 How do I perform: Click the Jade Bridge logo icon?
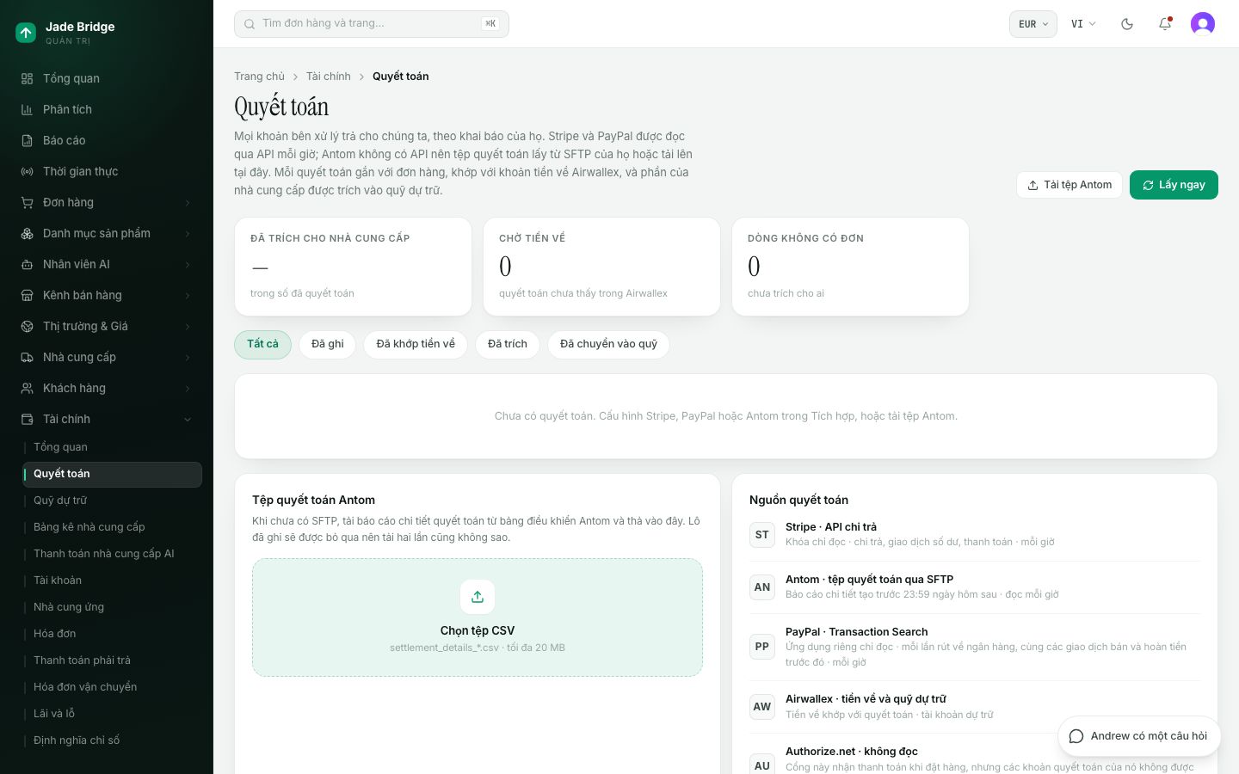[26, 33]
